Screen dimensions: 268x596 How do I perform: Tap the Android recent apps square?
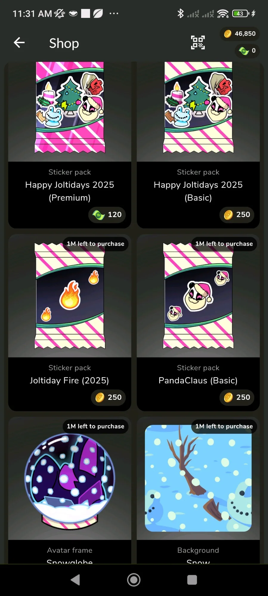tap(192, 580)
